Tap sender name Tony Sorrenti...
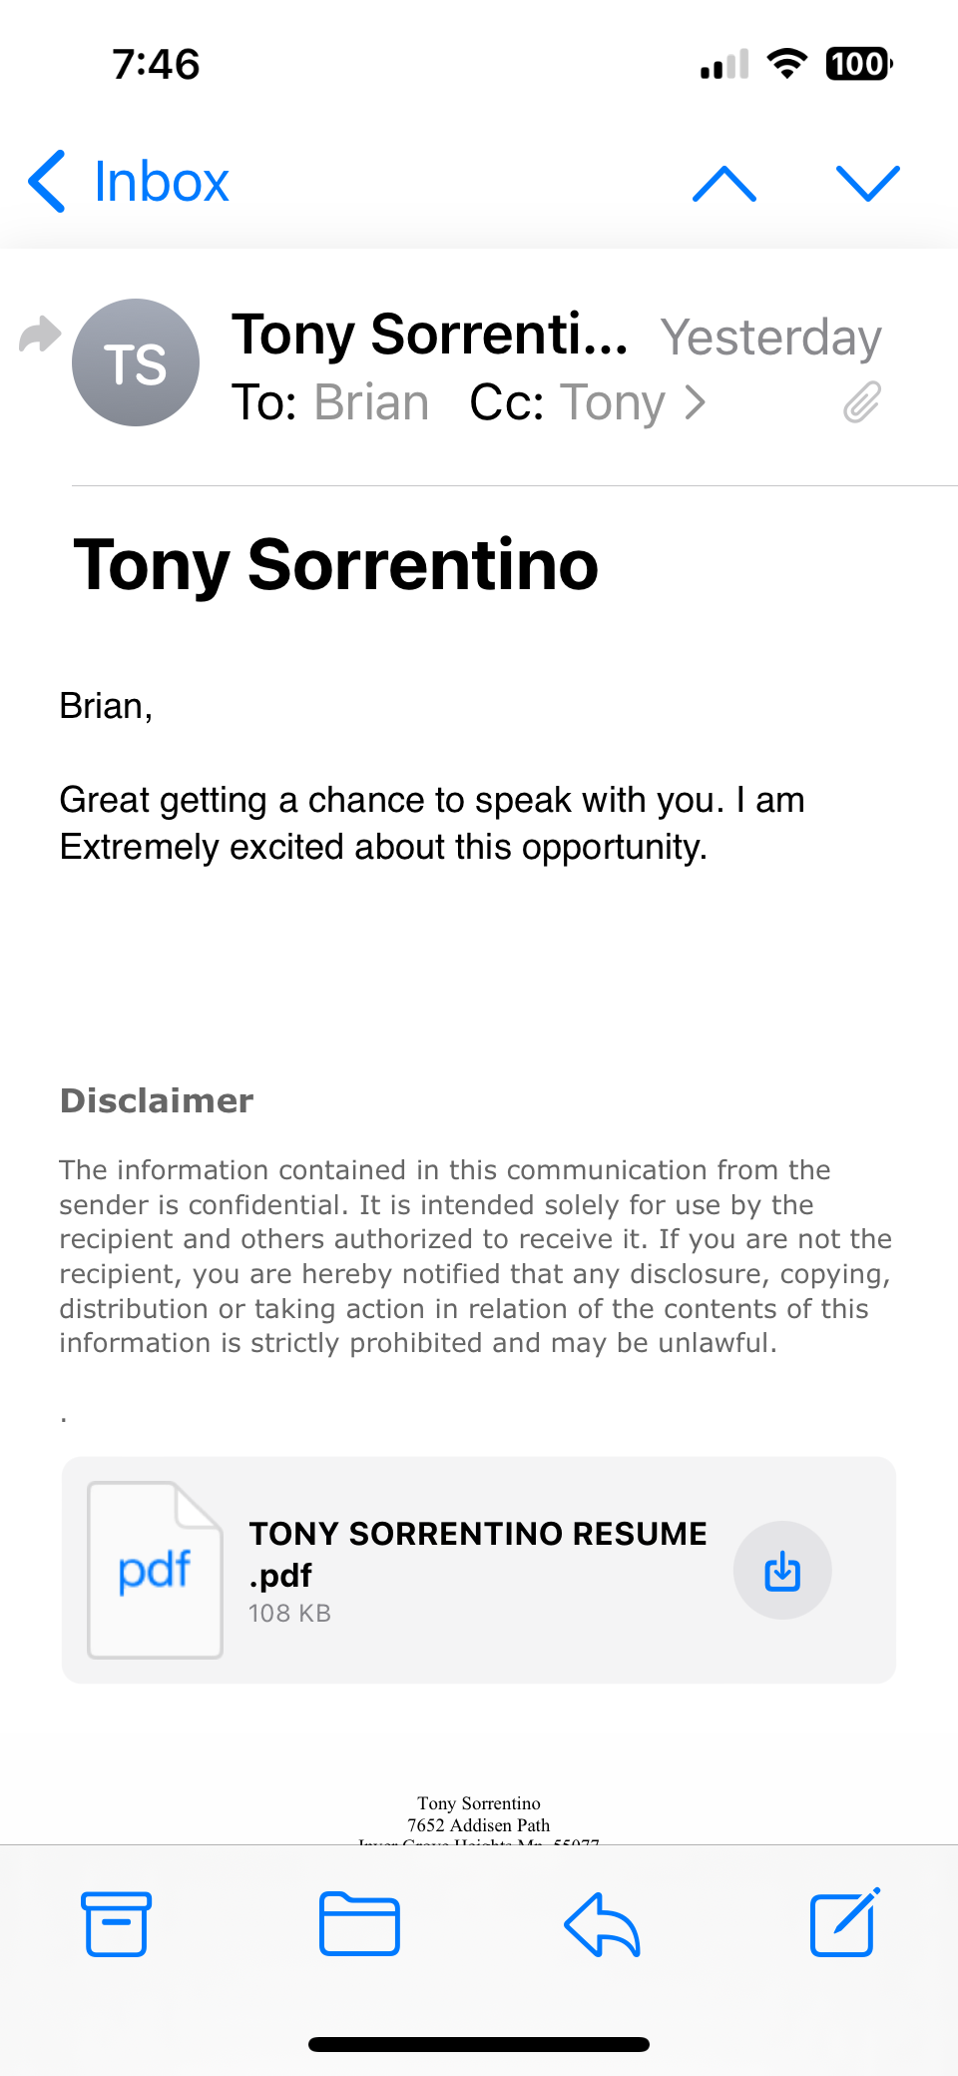Screen dimensions: 958x2076 [x=430, y=335]
